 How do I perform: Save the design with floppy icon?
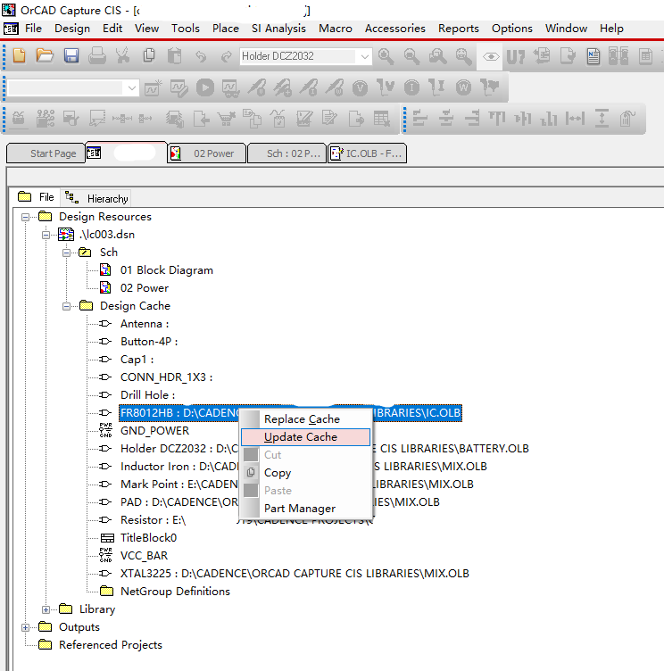(x=71, y=56)
